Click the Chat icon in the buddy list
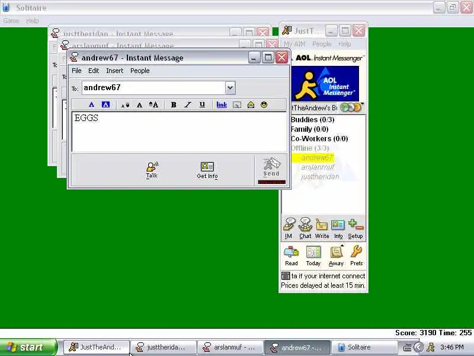 (x=305, y=228)
